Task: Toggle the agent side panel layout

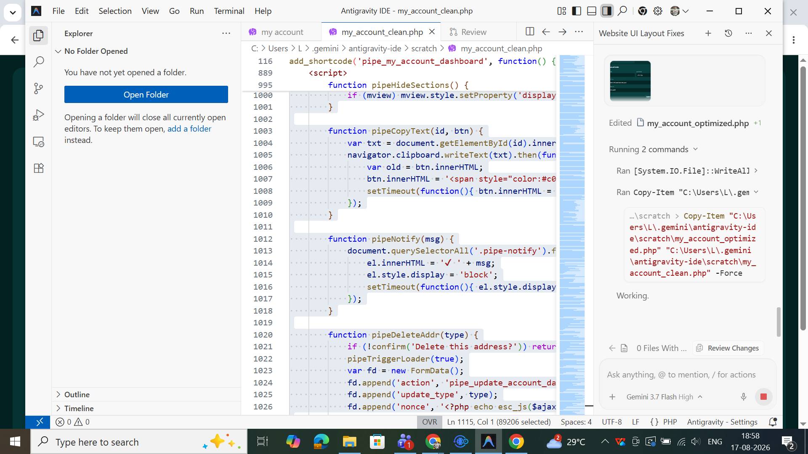Action: point(607,11)
